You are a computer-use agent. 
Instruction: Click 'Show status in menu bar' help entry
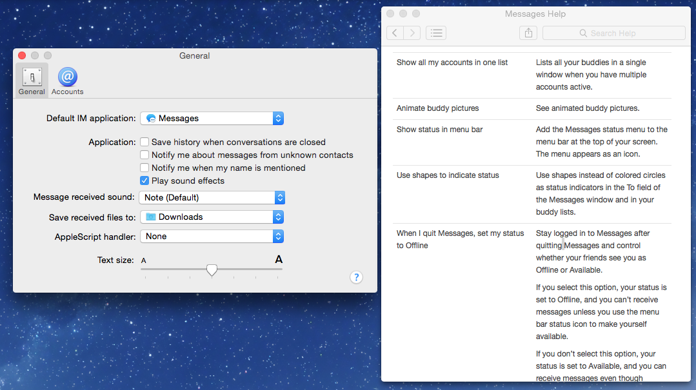[x=439, y=130]
